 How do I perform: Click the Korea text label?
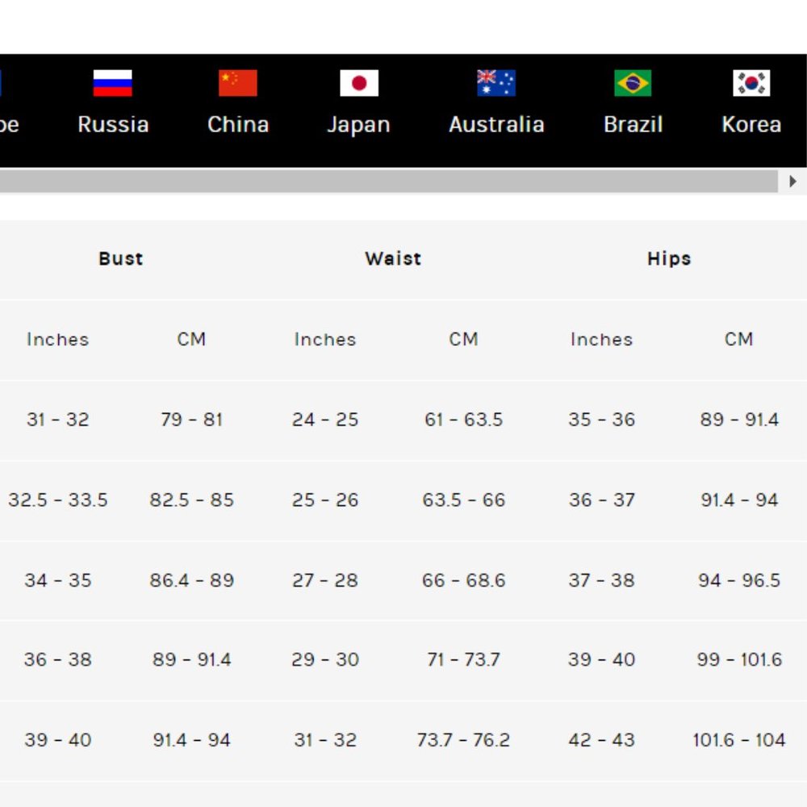pos(751,124)
